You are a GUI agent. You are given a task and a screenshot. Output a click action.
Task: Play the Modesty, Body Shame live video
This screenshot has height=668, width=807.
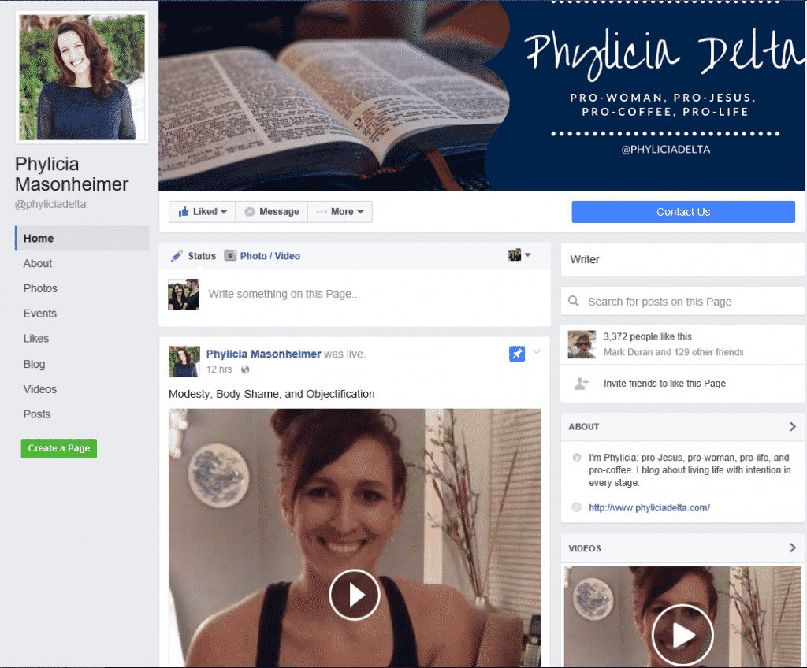(355, 595)
